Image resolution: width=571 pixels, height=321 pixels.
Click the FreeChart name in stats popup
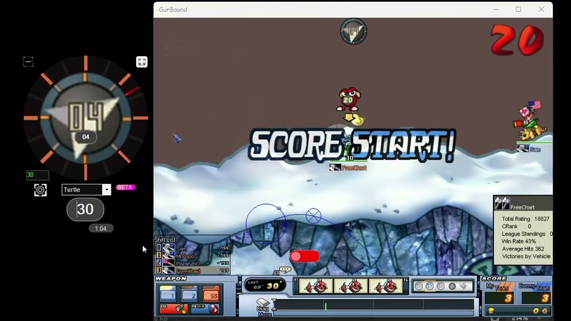pos(522,207)
